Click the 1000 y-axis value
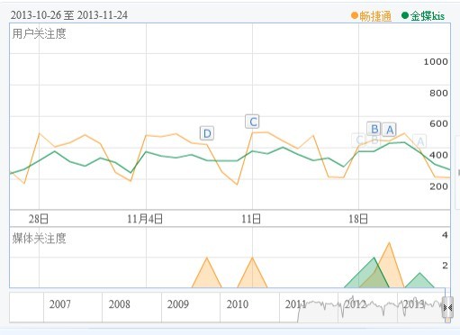This screenshot has width=460, height=335. tap(436, 62)
